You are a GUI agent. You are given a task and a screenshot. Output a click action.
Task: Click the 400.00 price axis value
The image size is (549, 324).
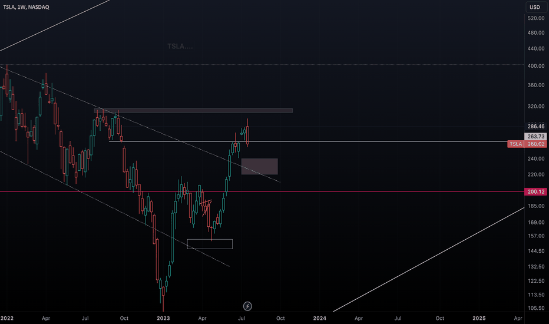tap(535, 66)
